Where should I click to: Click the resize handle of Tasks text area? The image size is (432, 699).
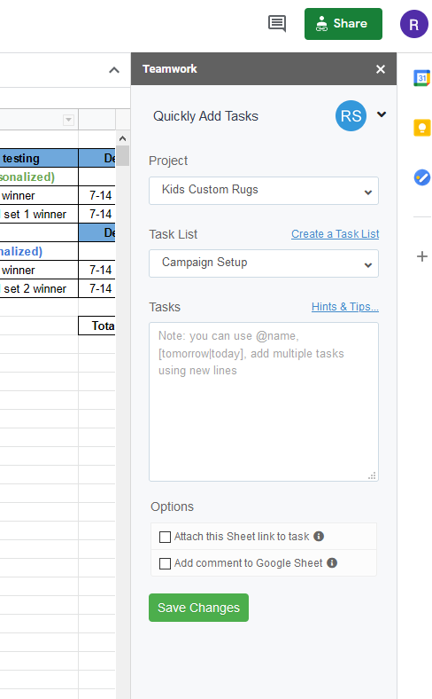point(373,475)
